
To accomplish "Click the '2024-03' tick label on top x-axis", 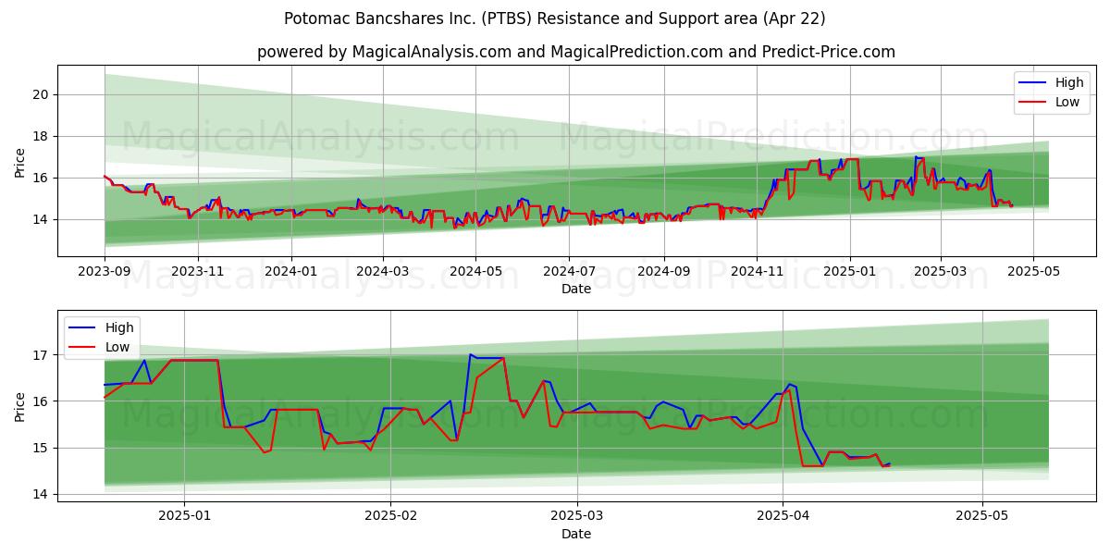I will pos(383,272).
